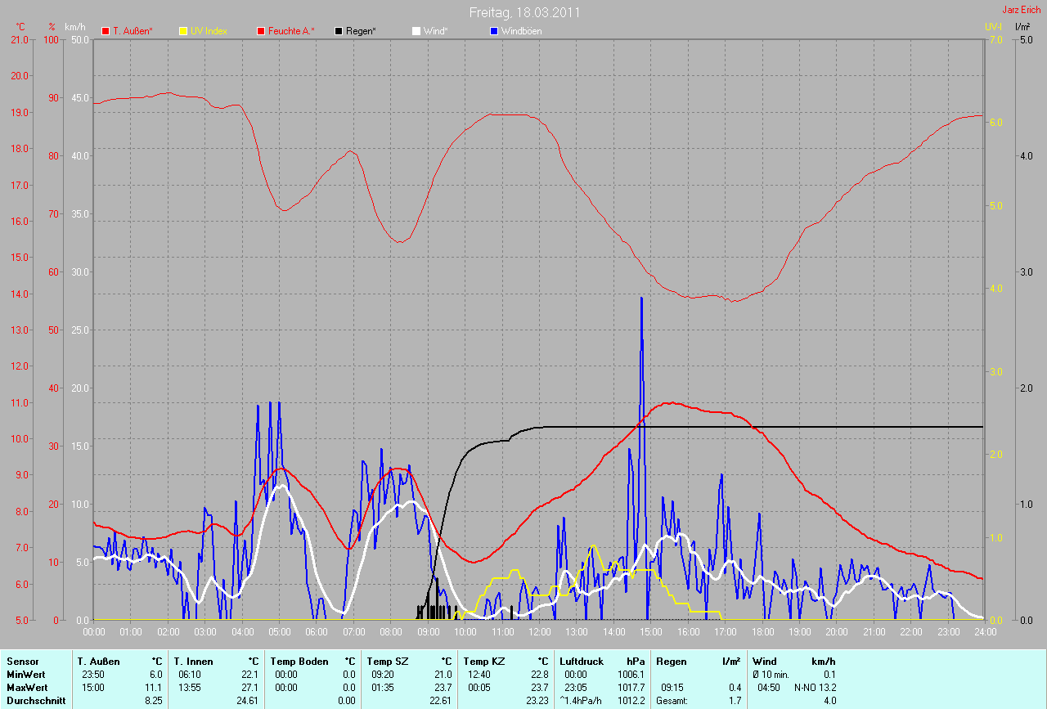Click the 'Jarz Erich' author label
The width and height of the screenshot is (1047, 709).
click(1022, 10)
